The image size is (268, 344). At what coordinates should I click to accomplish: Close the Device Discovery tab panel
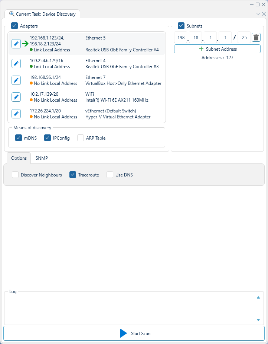[x=264, y=14]
